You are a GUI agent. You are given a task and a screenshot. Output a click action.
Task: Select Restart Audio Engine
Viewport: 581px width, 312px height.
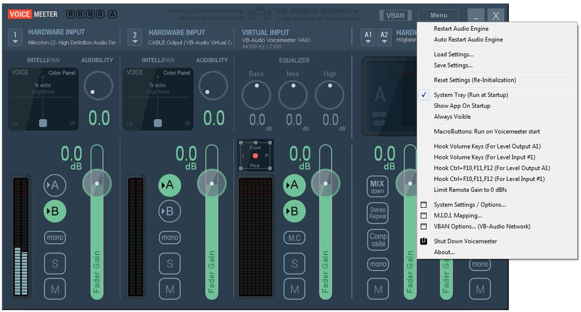pos(461,28)
